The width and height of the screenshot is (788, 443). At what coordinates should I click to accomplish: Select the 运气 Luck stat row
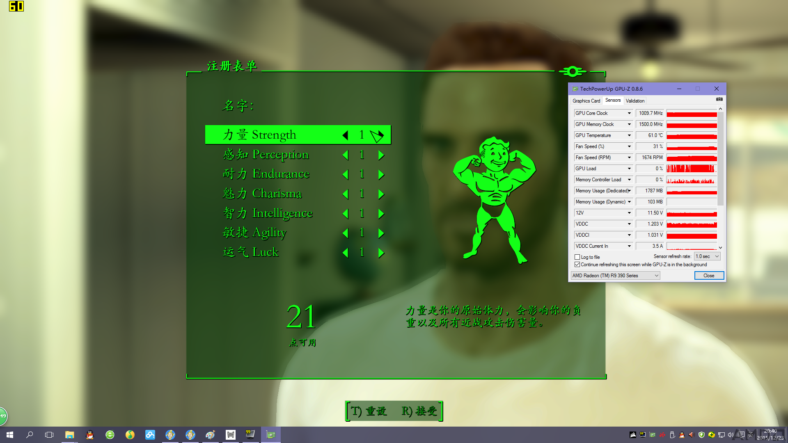(298, 253)
